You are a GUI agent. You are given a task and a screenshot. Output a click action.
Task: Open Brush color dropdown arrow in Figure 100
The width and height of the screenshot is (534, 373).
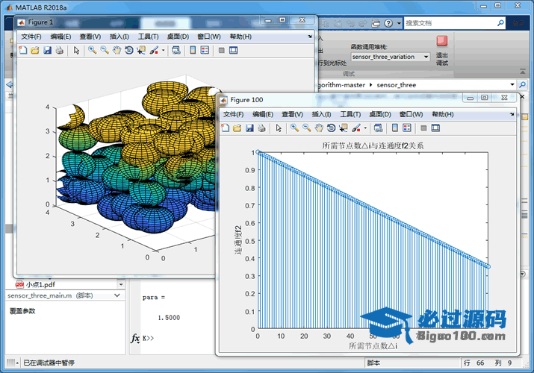[365, 128]
